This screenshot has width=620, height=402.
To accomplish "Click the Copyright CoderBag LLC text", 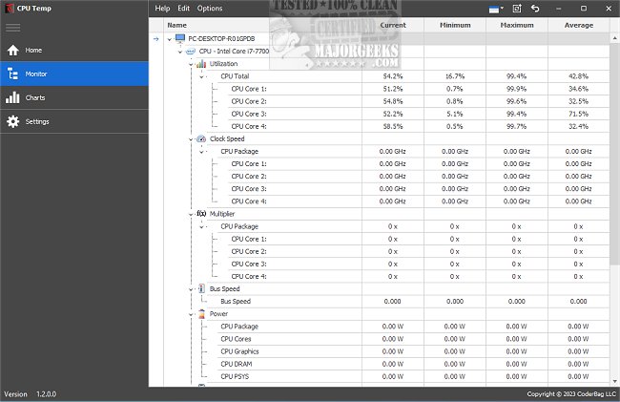I will click(571, 394).
